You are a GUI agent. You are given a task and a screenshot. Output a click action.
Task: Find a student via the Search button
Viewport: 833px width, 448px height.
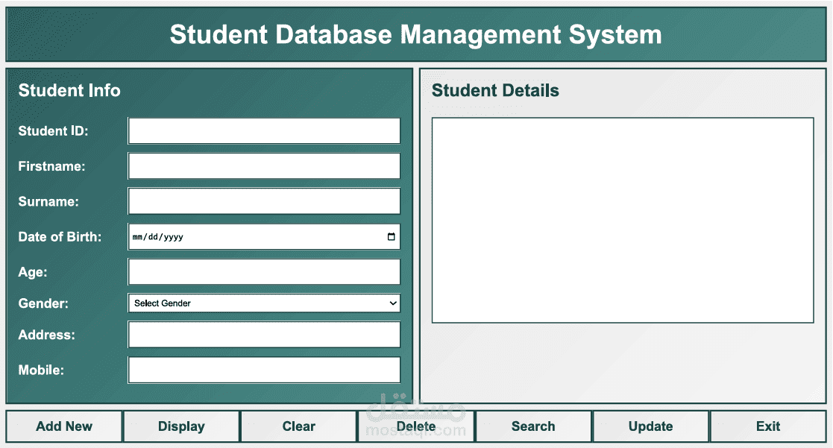pyautogui.click(x=533, y=426)
